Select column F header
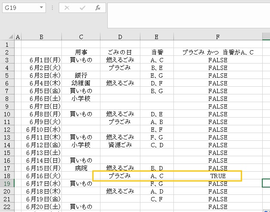The image size is (270, 212). (x=217, y=37)
